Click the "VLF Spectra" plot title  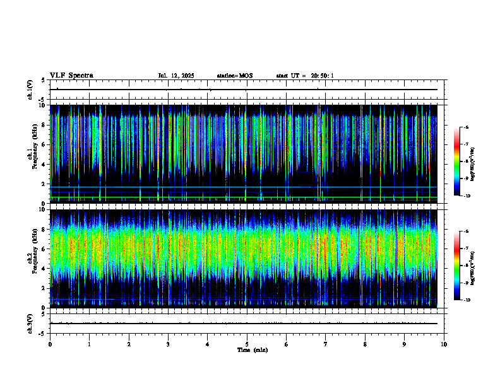tap(71, 76)
